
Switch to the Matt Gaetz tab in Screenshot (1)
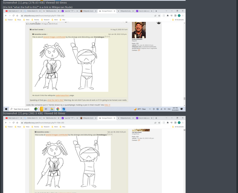point(13,11)
